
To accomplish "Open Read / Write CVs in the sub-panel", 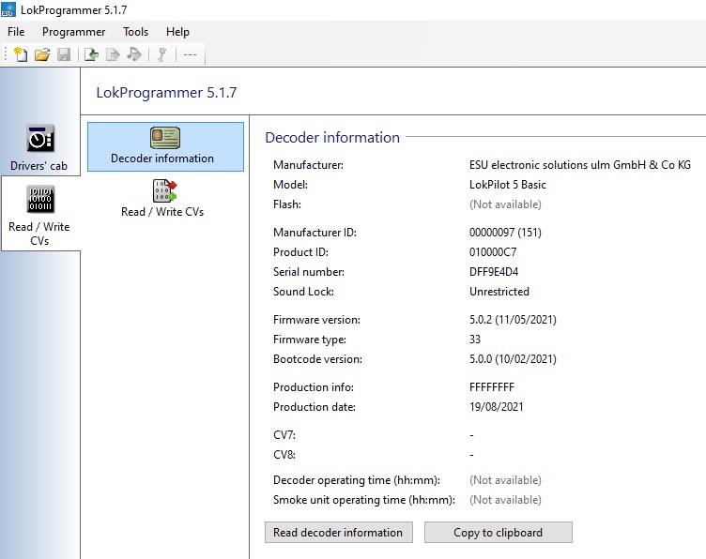I will tap(162, 198).
